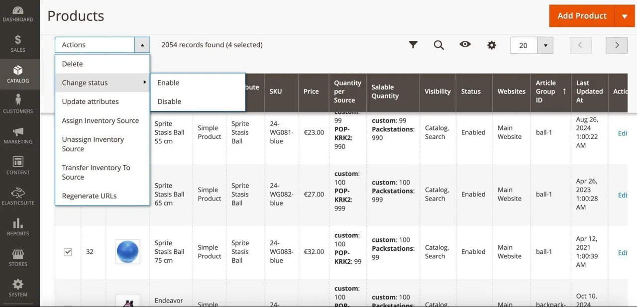Image resolution: width=637 pixels, height=307 pixels.
Task: Click the filter funnel icon
Action: point(413,45)
